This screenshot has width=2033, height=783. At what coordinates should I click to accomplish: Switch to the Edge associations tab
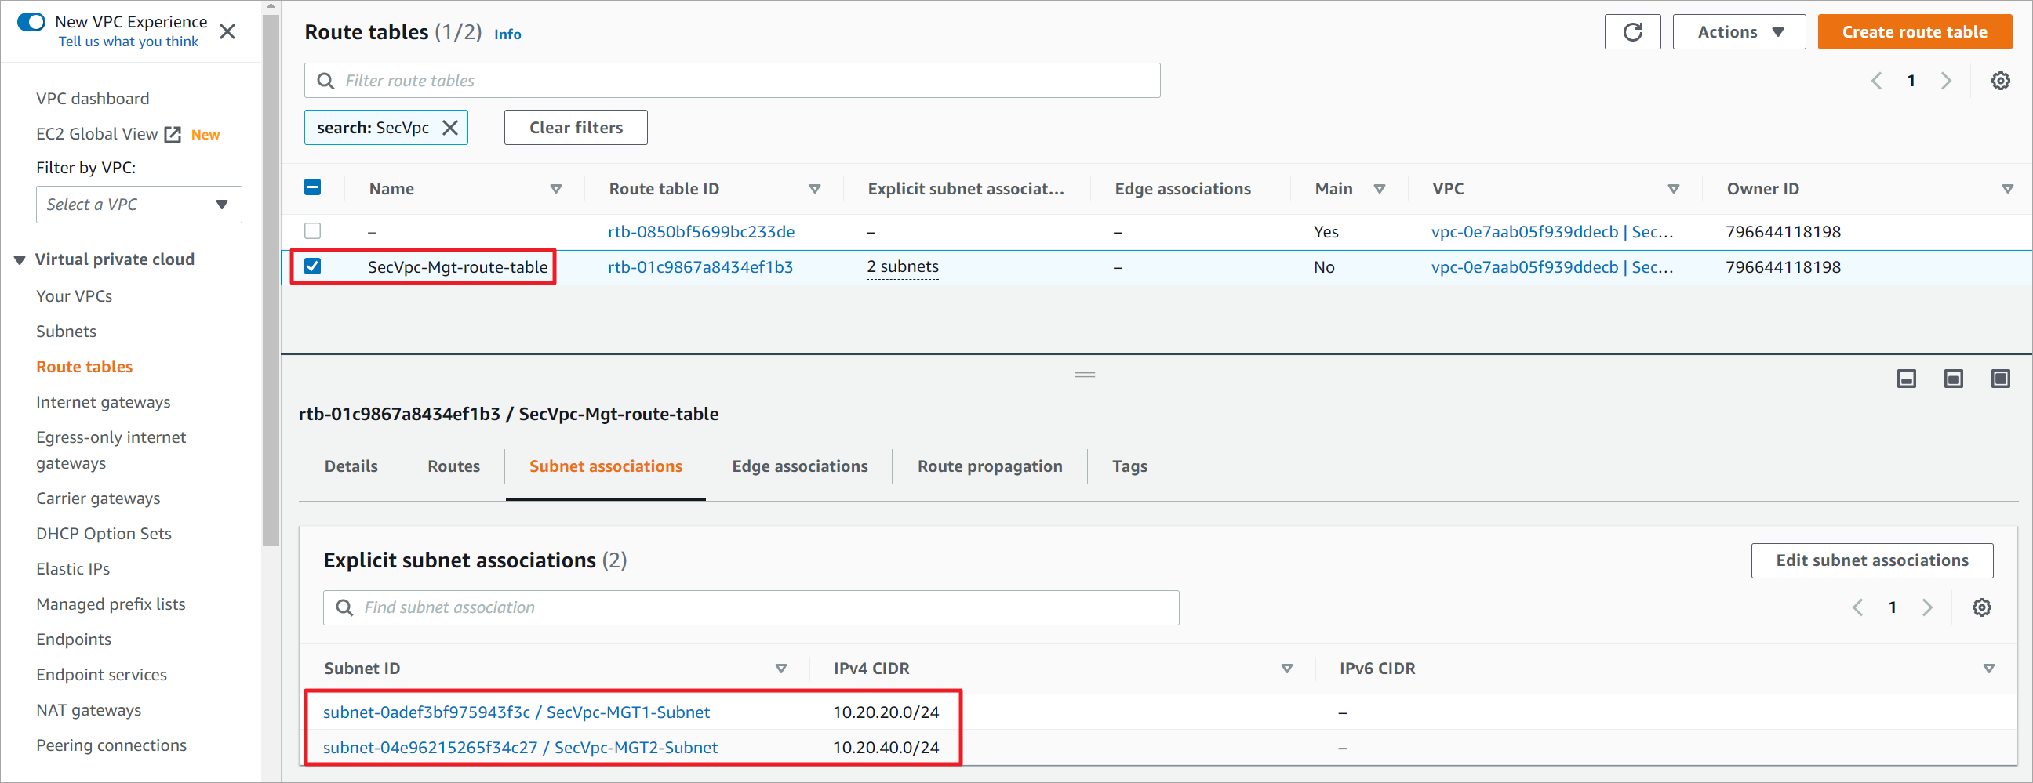click(x=799, y=467)
